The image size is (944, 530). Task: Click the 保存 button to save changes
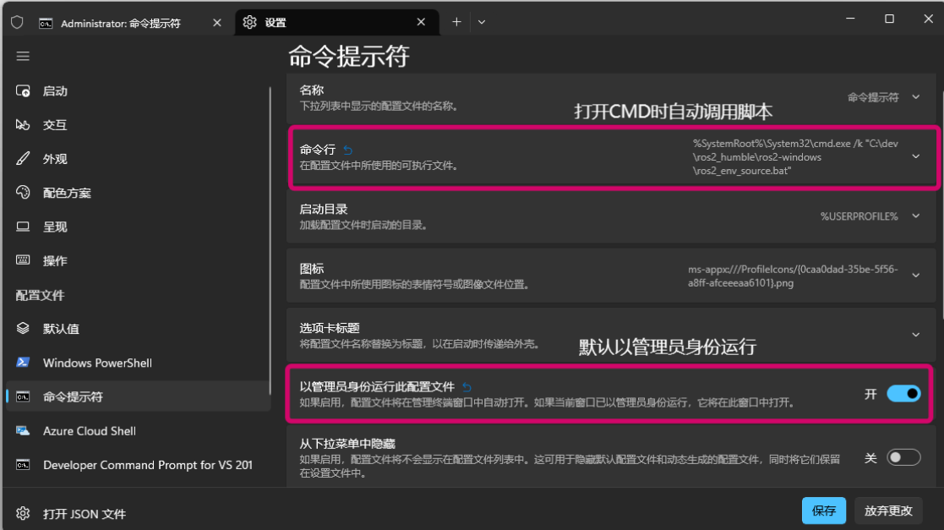click(x=823, y=511)
